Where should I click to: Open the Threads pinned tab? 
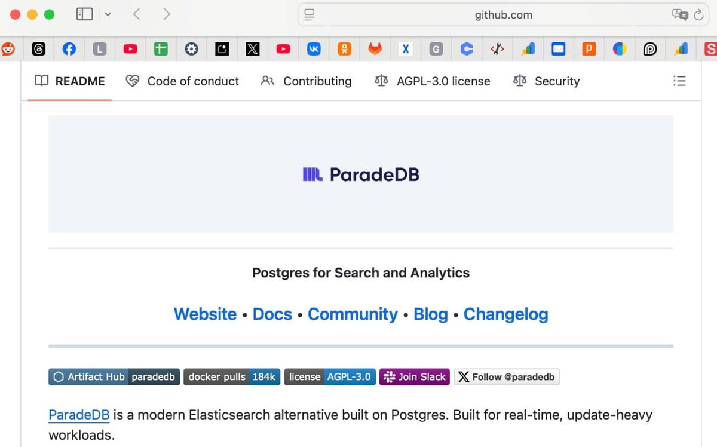click(39, 49)
